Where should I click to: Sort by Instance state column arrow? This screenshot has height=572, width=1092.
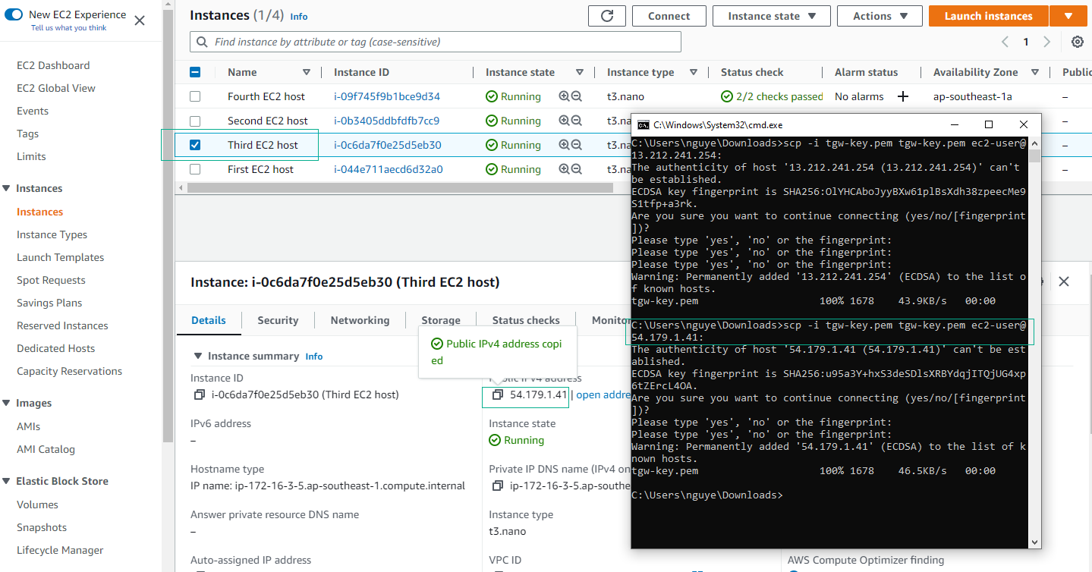click(x=580, y=72)
